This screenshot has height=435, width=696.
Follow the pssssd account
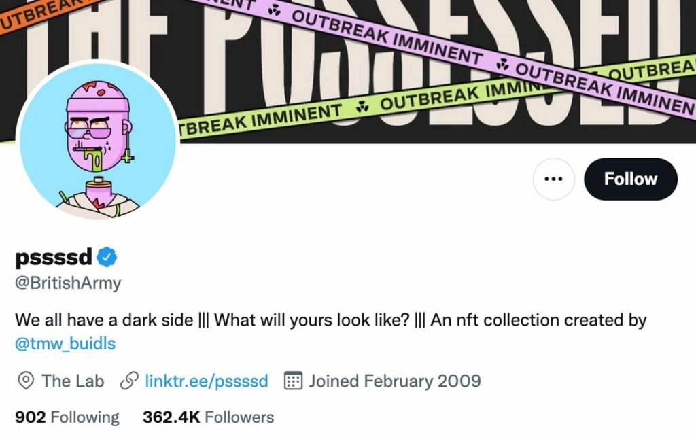630,179
